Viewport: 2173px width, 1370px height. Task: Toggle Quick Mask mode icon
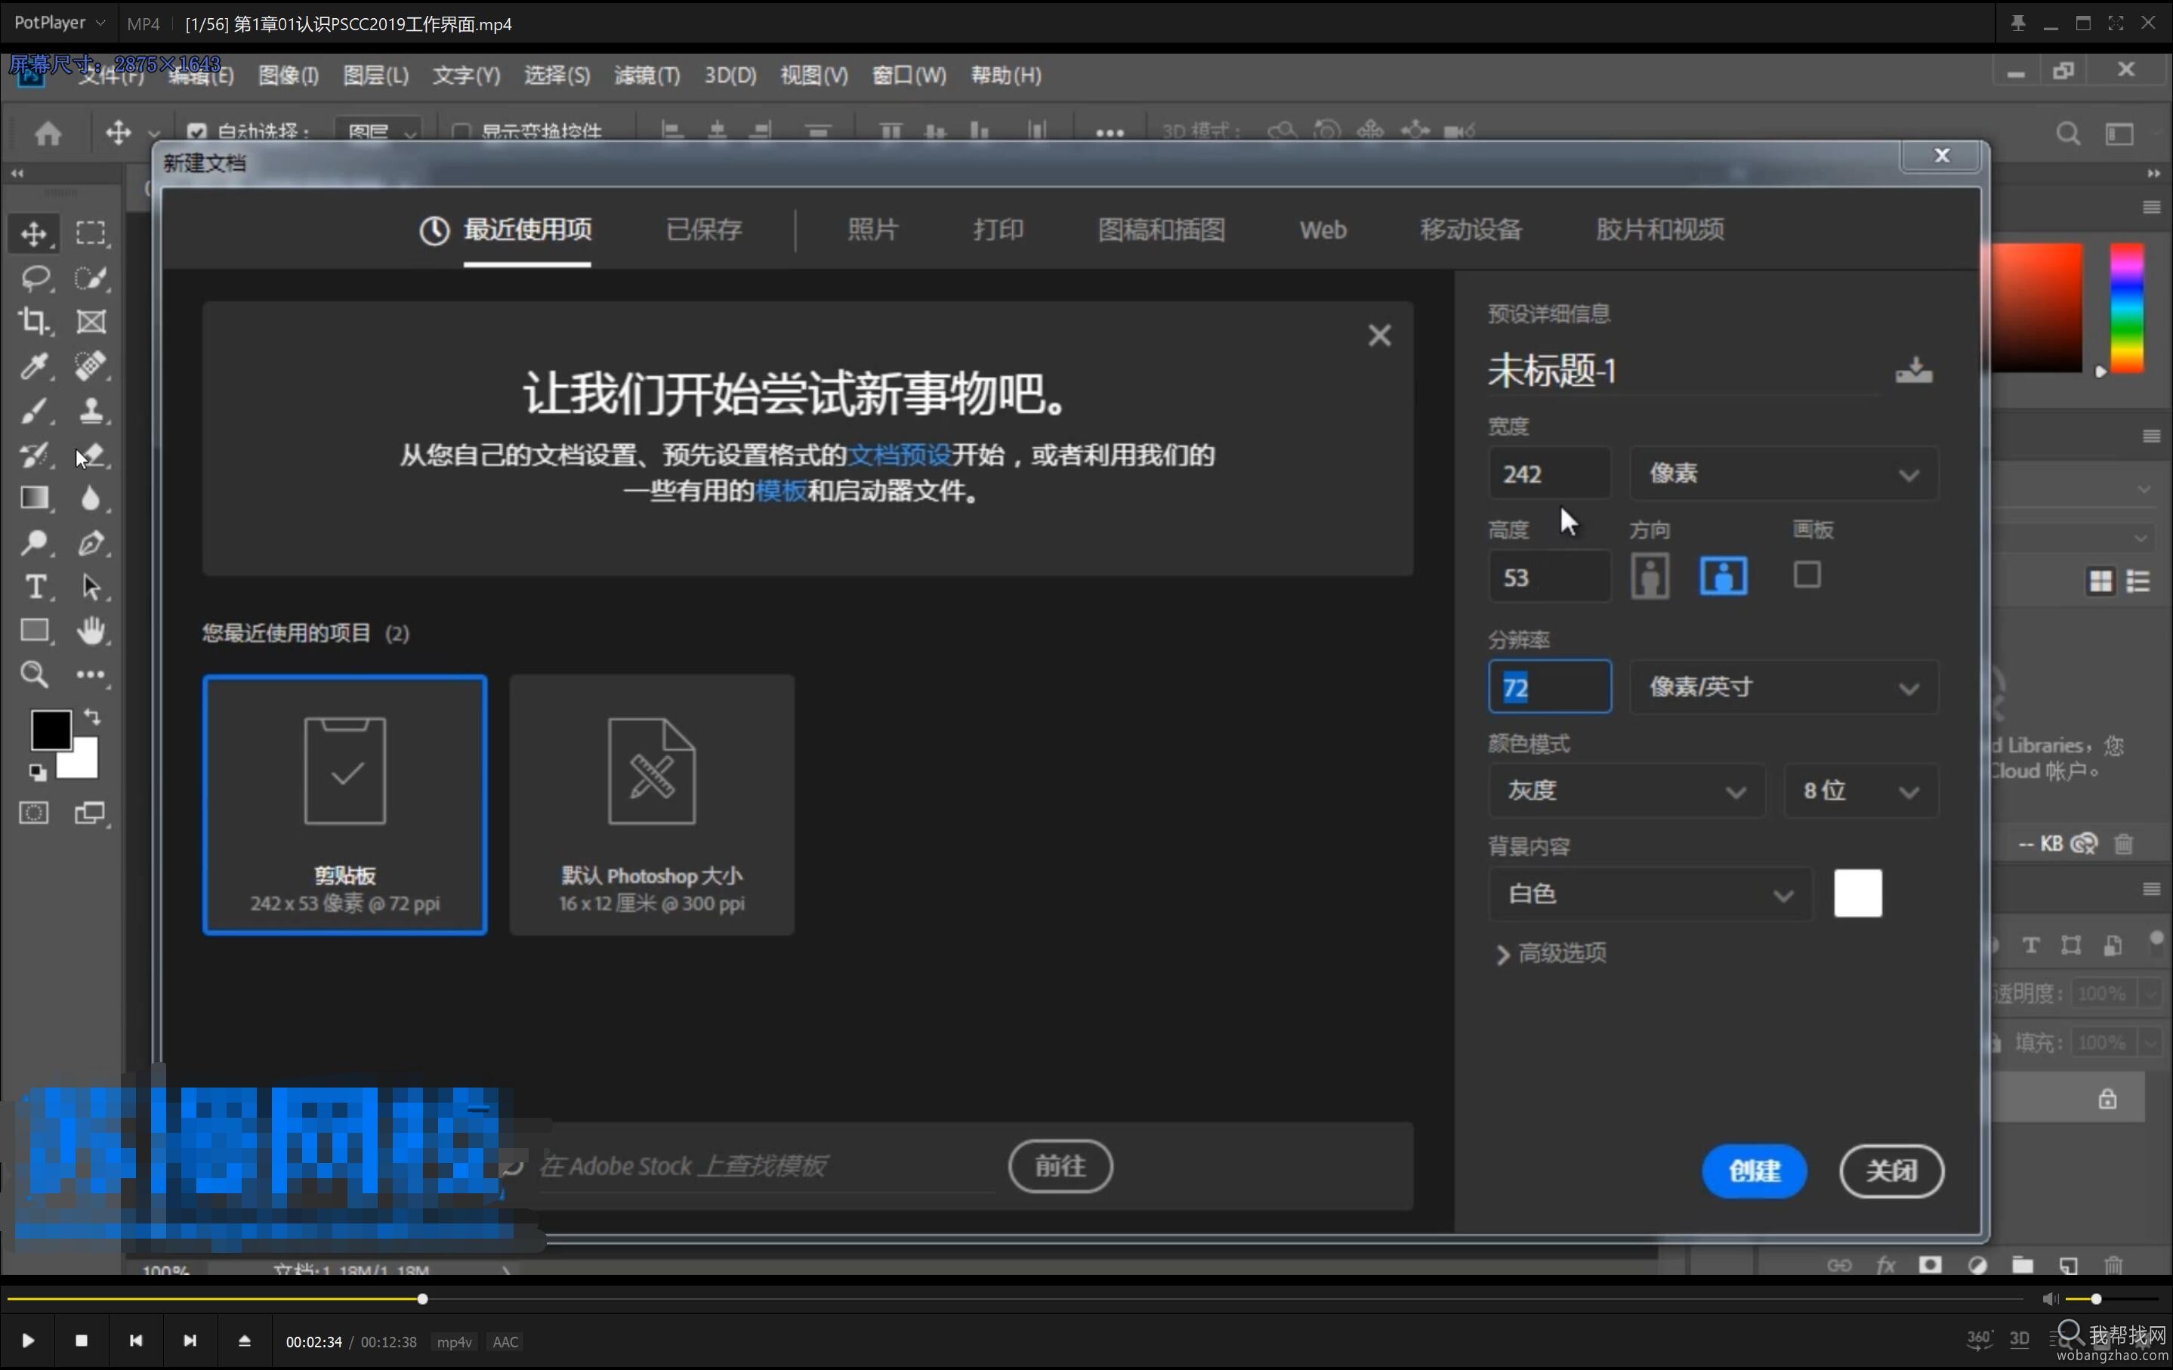tap(34, 813)
